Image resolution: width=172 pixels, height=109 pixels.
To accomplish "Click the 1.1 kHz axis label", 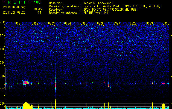I will click(2, 35).
